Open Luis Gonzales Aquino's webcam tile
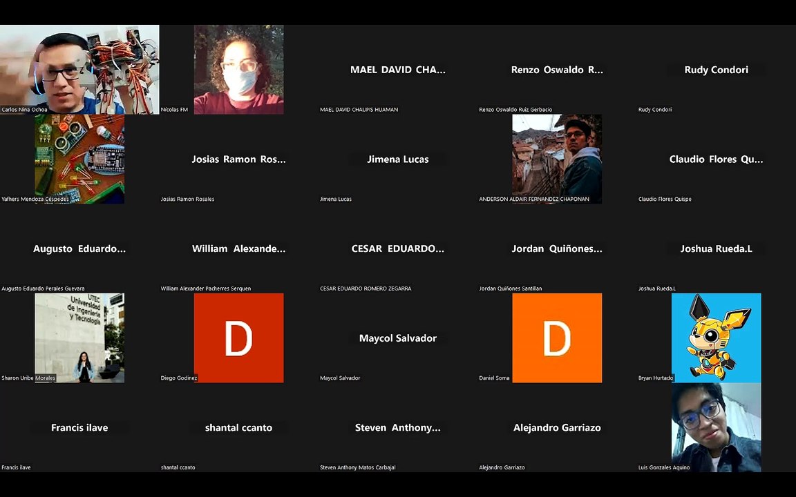The height and width of the screenshot is (497, 796). [x=717, y=427]
